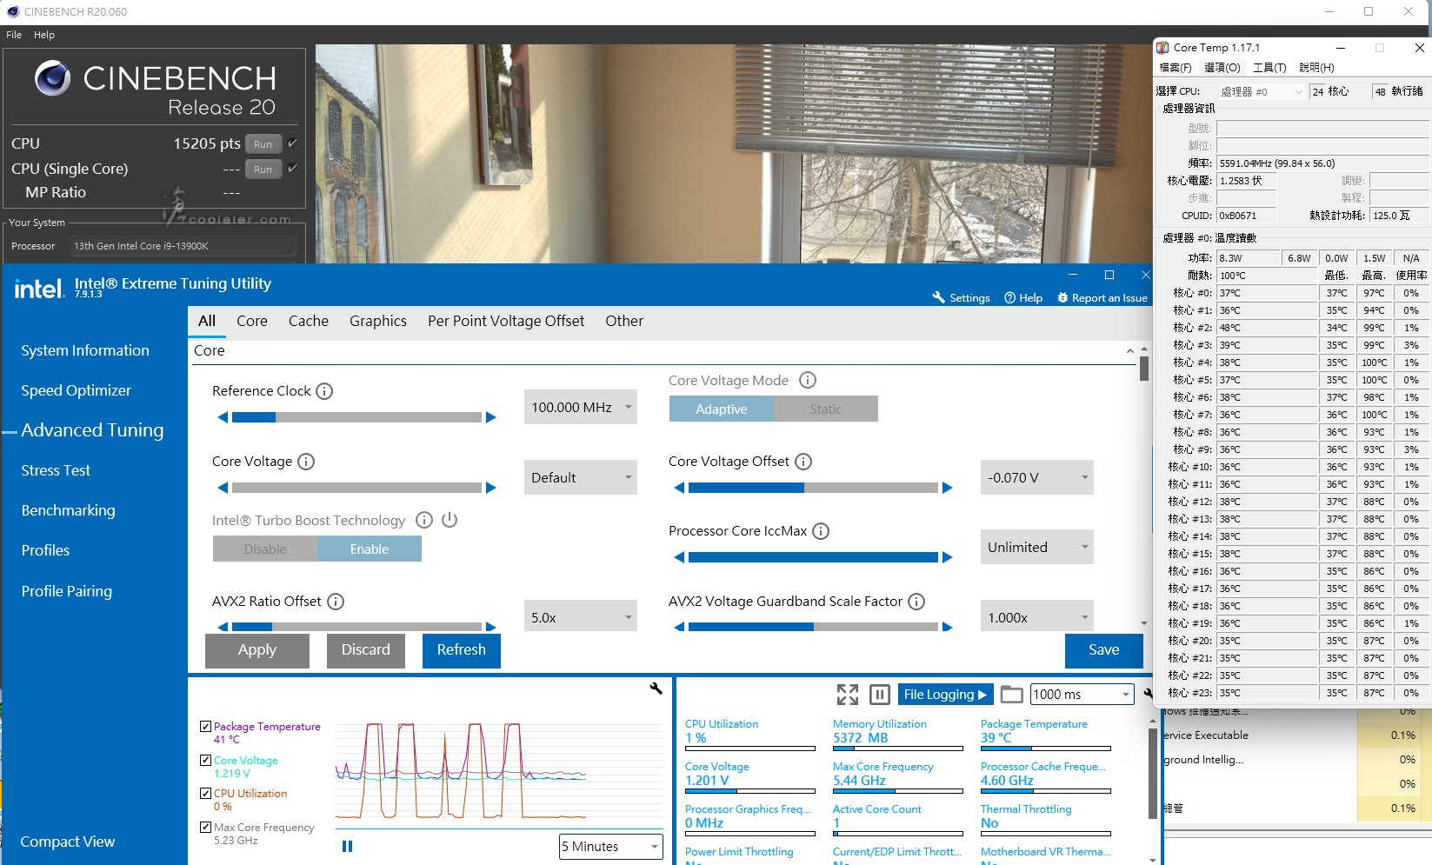Collapse Core section chevron
Screen dimensions: 1432x865
coord(1130,351)
